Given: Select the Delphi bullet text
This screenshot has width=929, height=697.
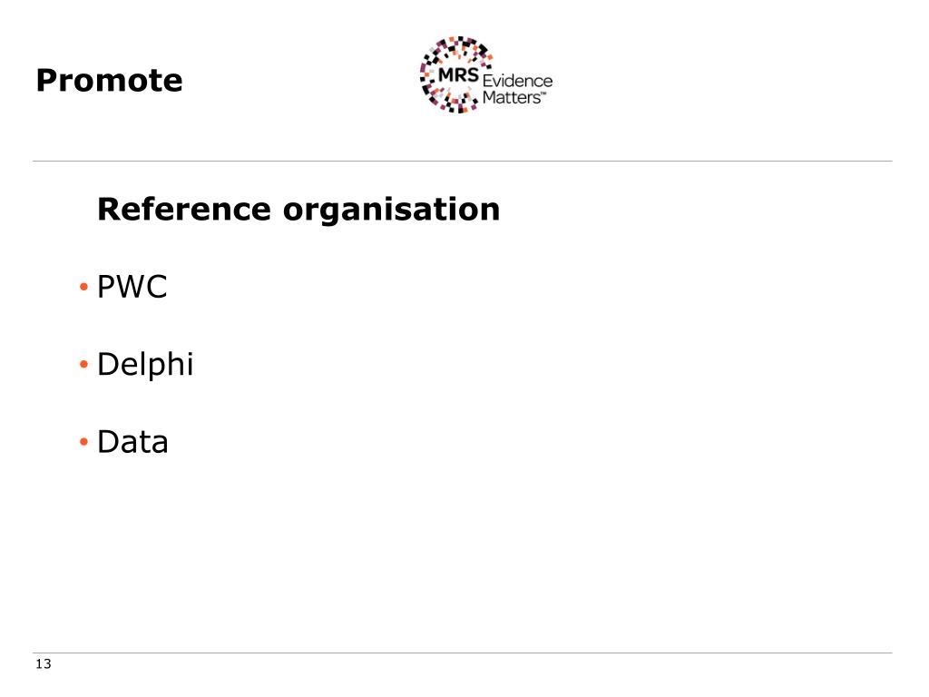Looking at the screenshot, I should coord(145,365).
